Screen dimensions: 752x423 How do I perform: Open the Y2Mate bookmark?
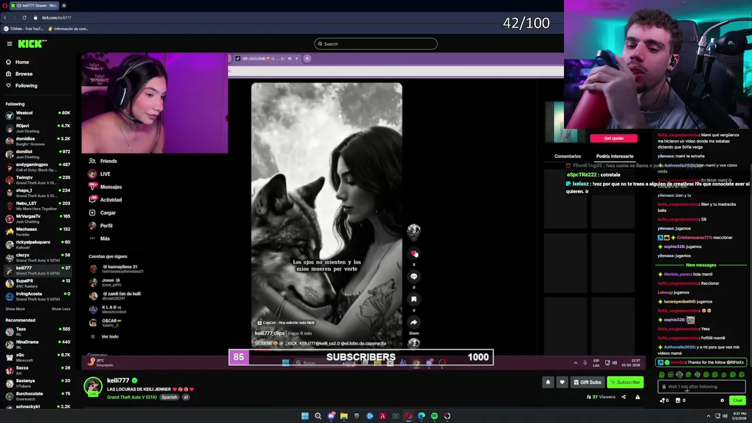coord(23,28)
